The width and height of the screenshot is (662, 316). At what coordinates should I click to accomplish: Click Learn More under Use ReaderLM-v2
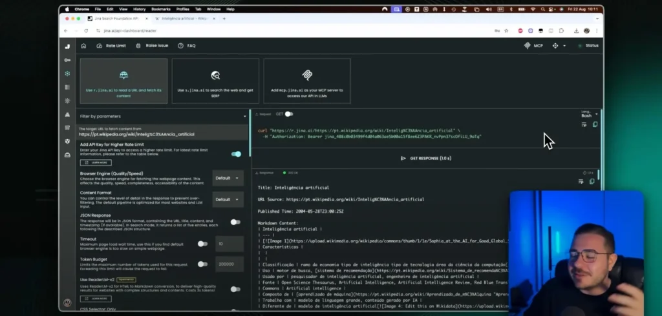click(x=96, y=299)
